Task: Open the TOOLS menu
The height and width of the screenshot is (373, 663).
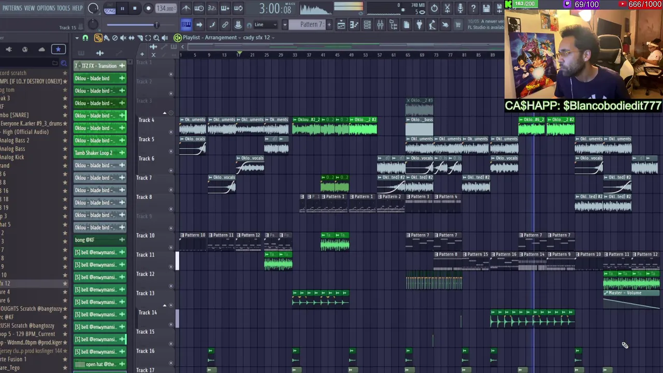Action: pos(63,8)
